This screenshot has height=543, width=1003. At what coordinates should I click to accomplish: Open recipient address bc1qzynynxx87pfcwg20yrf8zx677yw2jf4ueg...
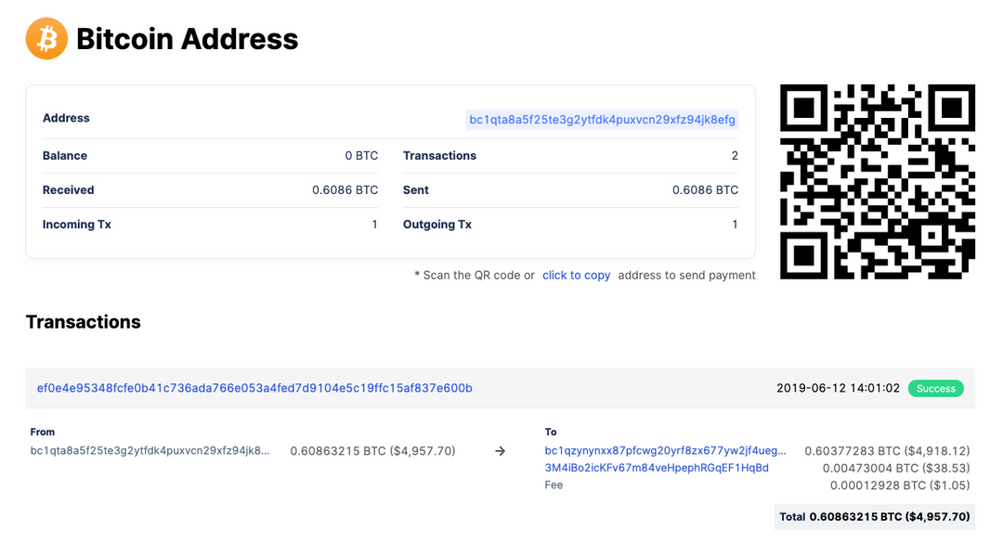click(x=664, y=450)
